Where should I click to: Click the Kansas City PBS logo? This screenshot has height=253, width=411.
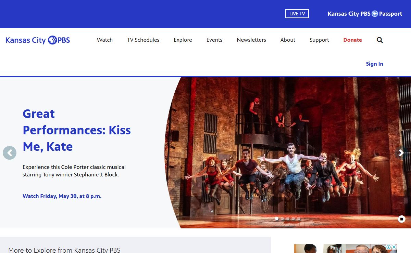[x=38, y=40]
